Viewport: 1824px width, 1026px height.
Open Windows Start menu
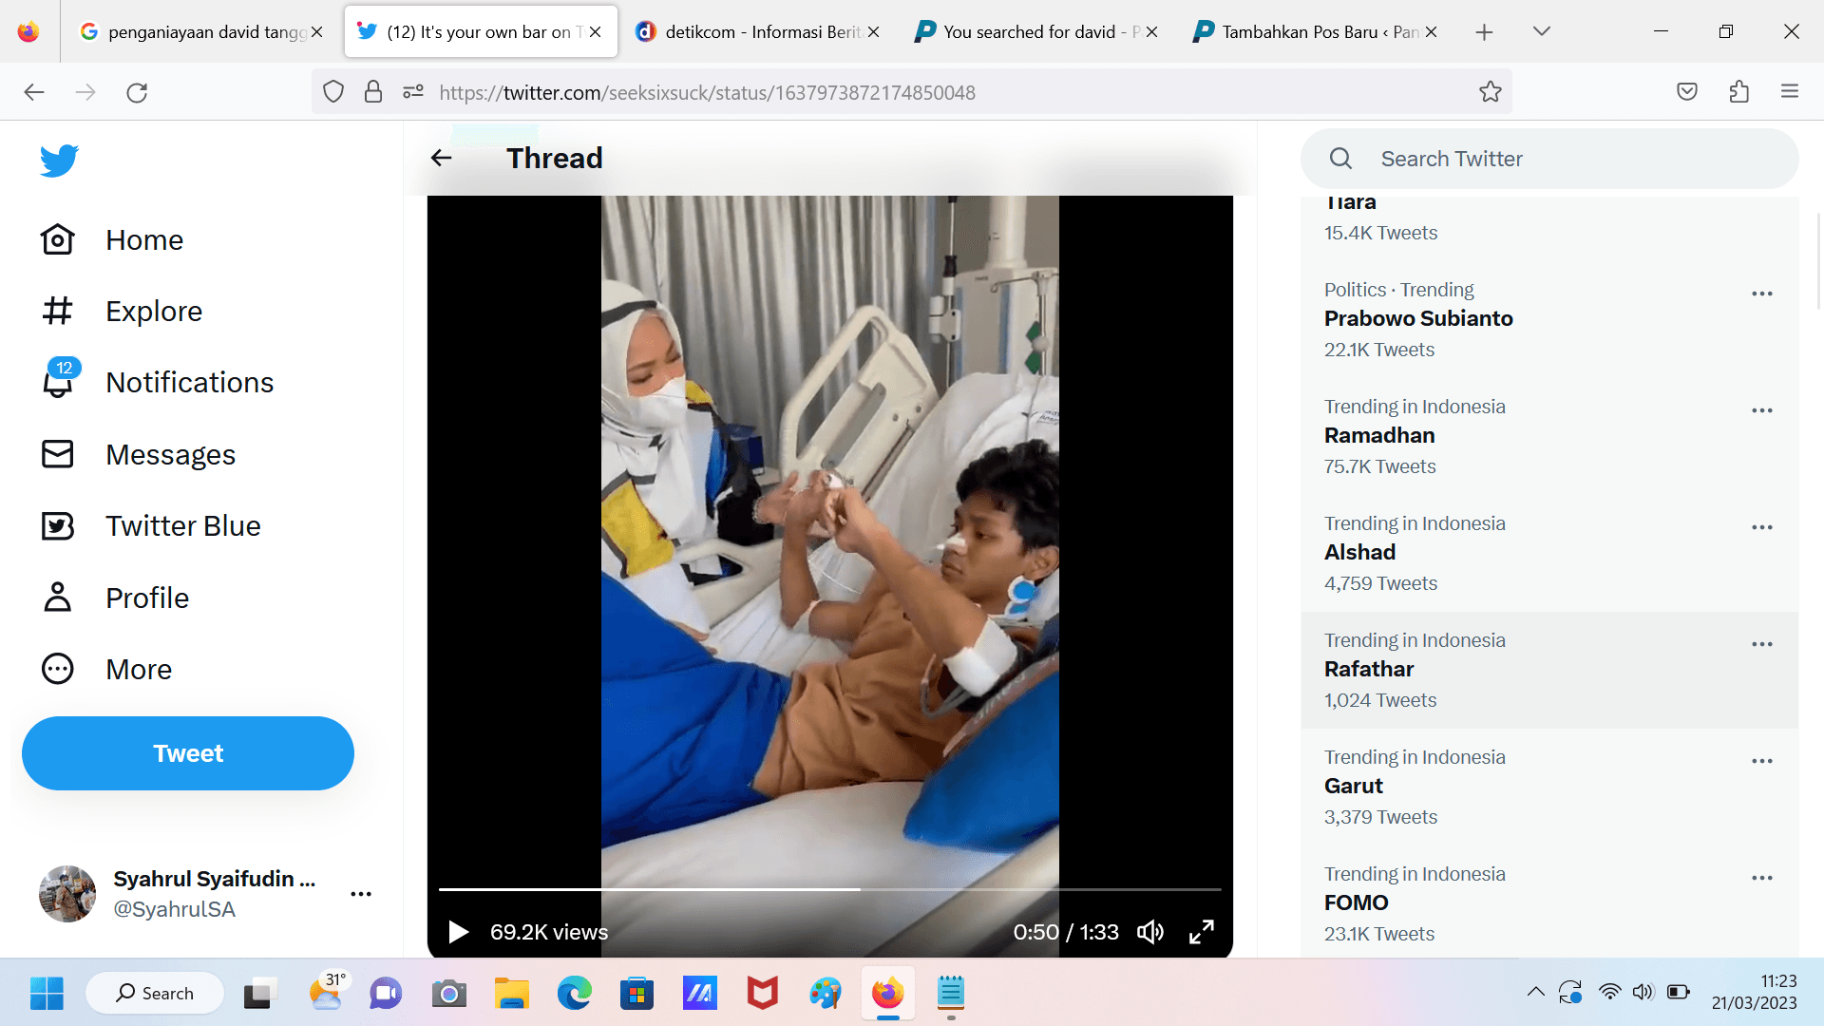point(47,993)
